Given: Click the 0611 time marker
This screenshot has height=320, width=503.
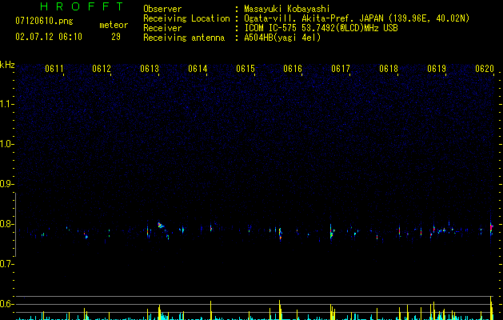Looking at the screenshot, I should pyautogui.click(x=54, y=69).
